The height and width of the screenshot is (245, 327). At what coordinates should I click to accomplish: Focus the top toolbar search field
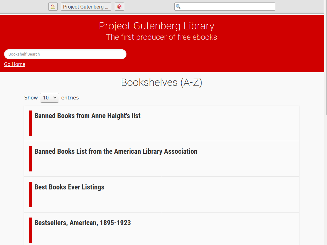coord(225,7)
